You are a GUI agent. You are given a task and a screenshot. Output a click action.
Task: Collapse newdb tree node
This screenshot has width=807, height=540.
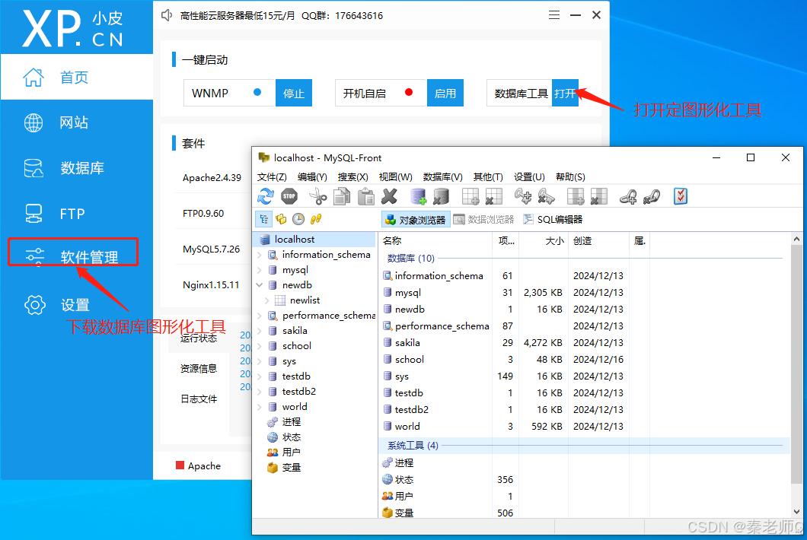click(x=260, y=285)
